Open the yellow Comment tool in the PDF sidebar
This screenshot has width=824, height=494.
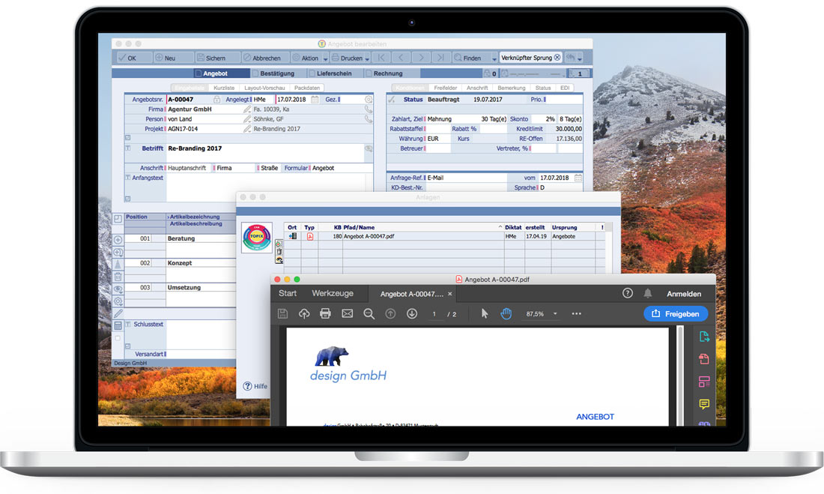[x=704, y=405]
